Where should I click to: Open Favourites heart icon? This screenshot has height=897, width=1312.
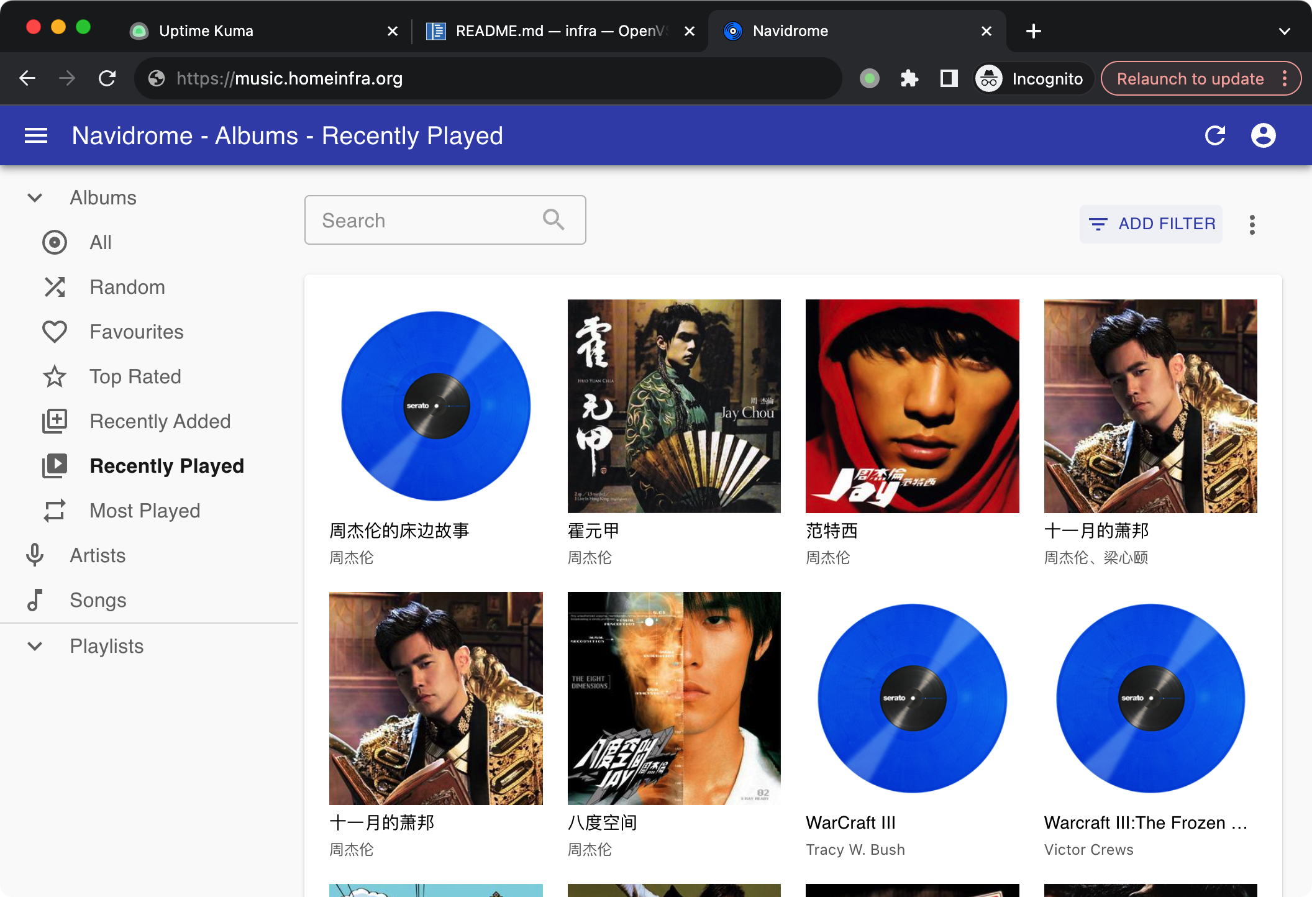55,332
